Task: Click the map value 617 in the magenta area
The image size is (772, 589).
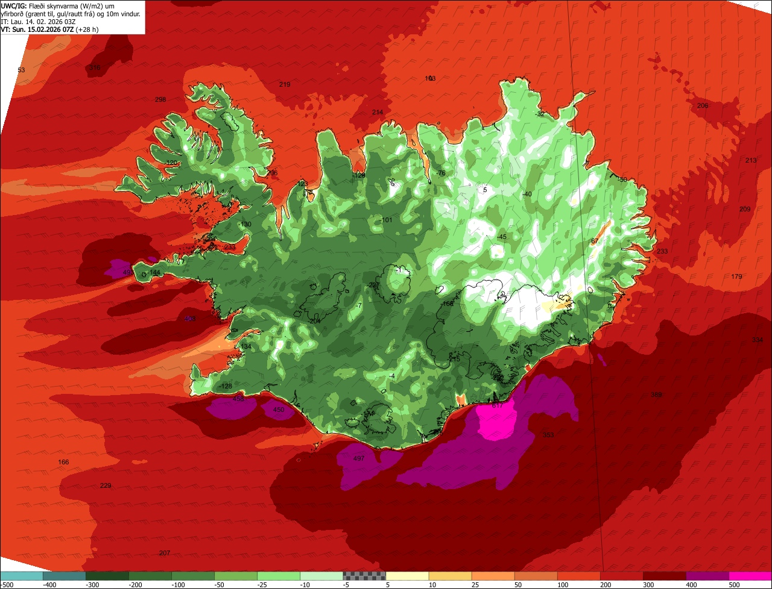Action: (497, 405)
